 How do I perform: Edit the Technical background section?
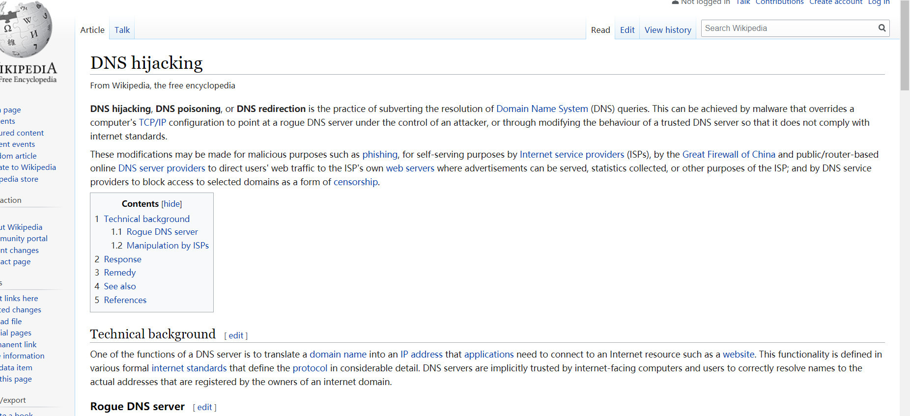tap(236, 335)
